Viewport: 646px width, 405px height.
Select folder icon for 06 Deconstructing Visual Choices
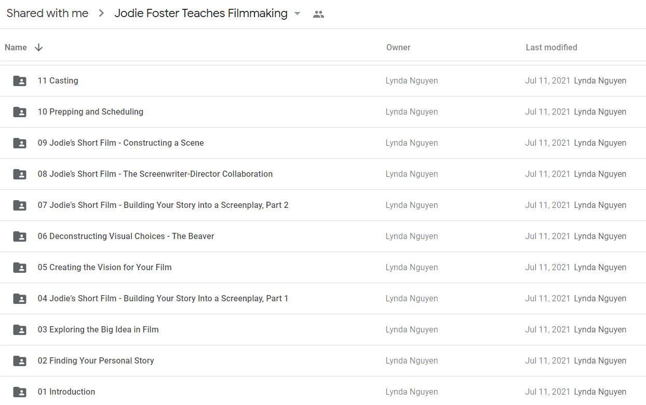20,236
